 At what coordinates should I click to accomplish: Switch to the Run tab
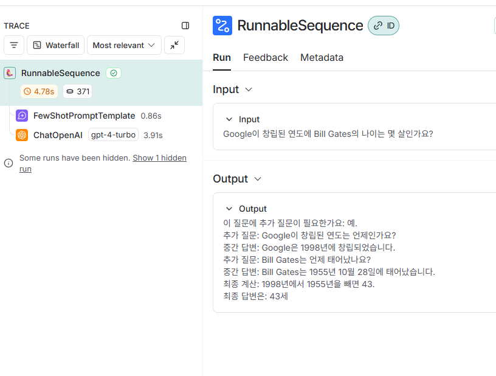tap(222, 58)
